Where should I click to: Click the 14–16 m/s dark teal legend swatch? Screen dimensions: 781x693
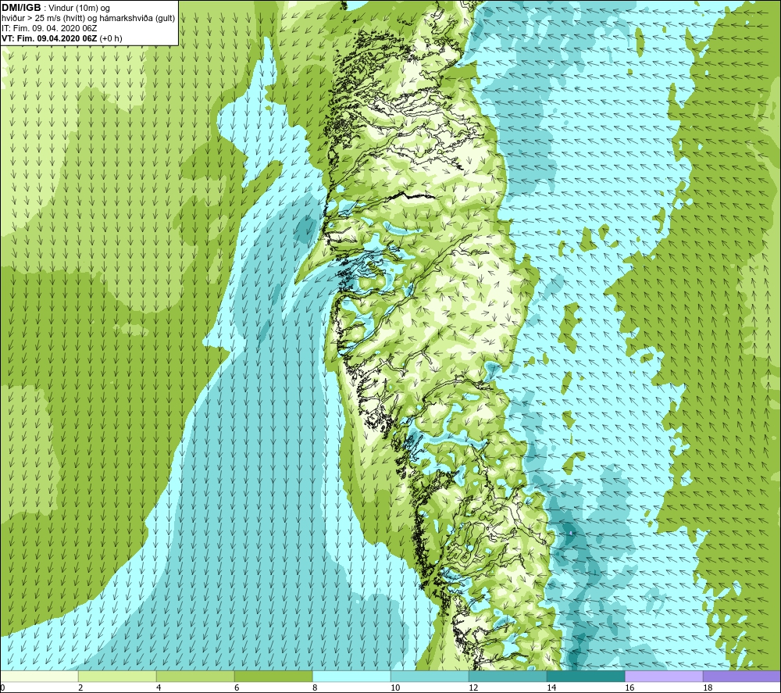tap(586, 677)
